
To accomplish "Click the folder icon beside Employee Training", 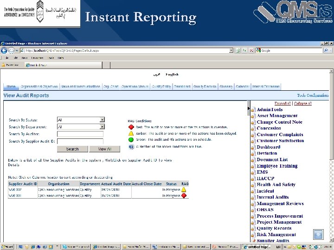I will tap(253, 166).
